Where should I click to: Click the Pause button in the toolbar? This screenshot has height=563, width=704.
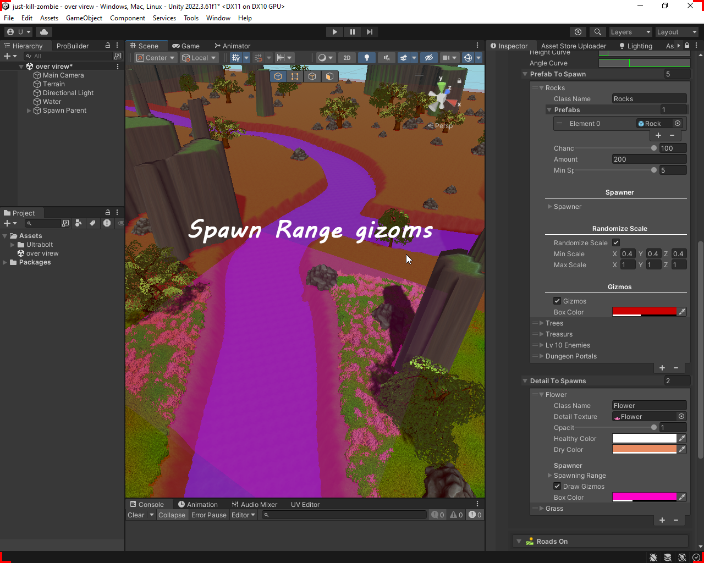(352, 32)
